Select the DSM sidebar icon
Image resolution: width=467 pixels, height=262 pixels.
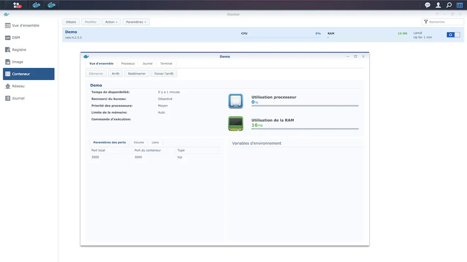[8, 37]
